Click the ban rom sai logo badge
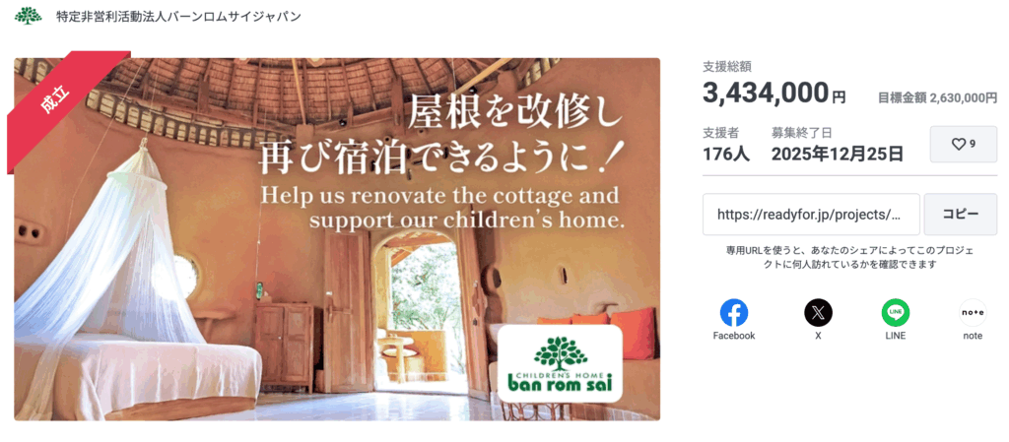The height and width of the screenshot is (442, 1009). 560,362
